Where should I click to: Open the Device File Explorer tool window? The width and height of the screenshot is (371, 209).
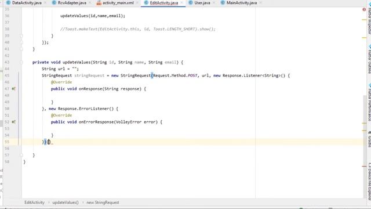coord(369,182)
